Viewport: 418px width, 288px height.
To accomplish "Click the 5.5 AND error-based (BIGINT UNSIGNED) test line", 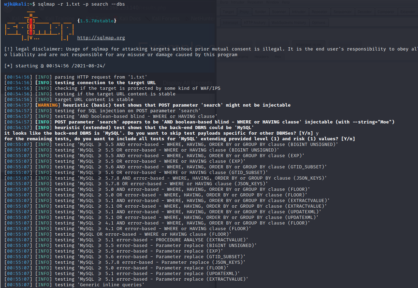I will point(171,145).
